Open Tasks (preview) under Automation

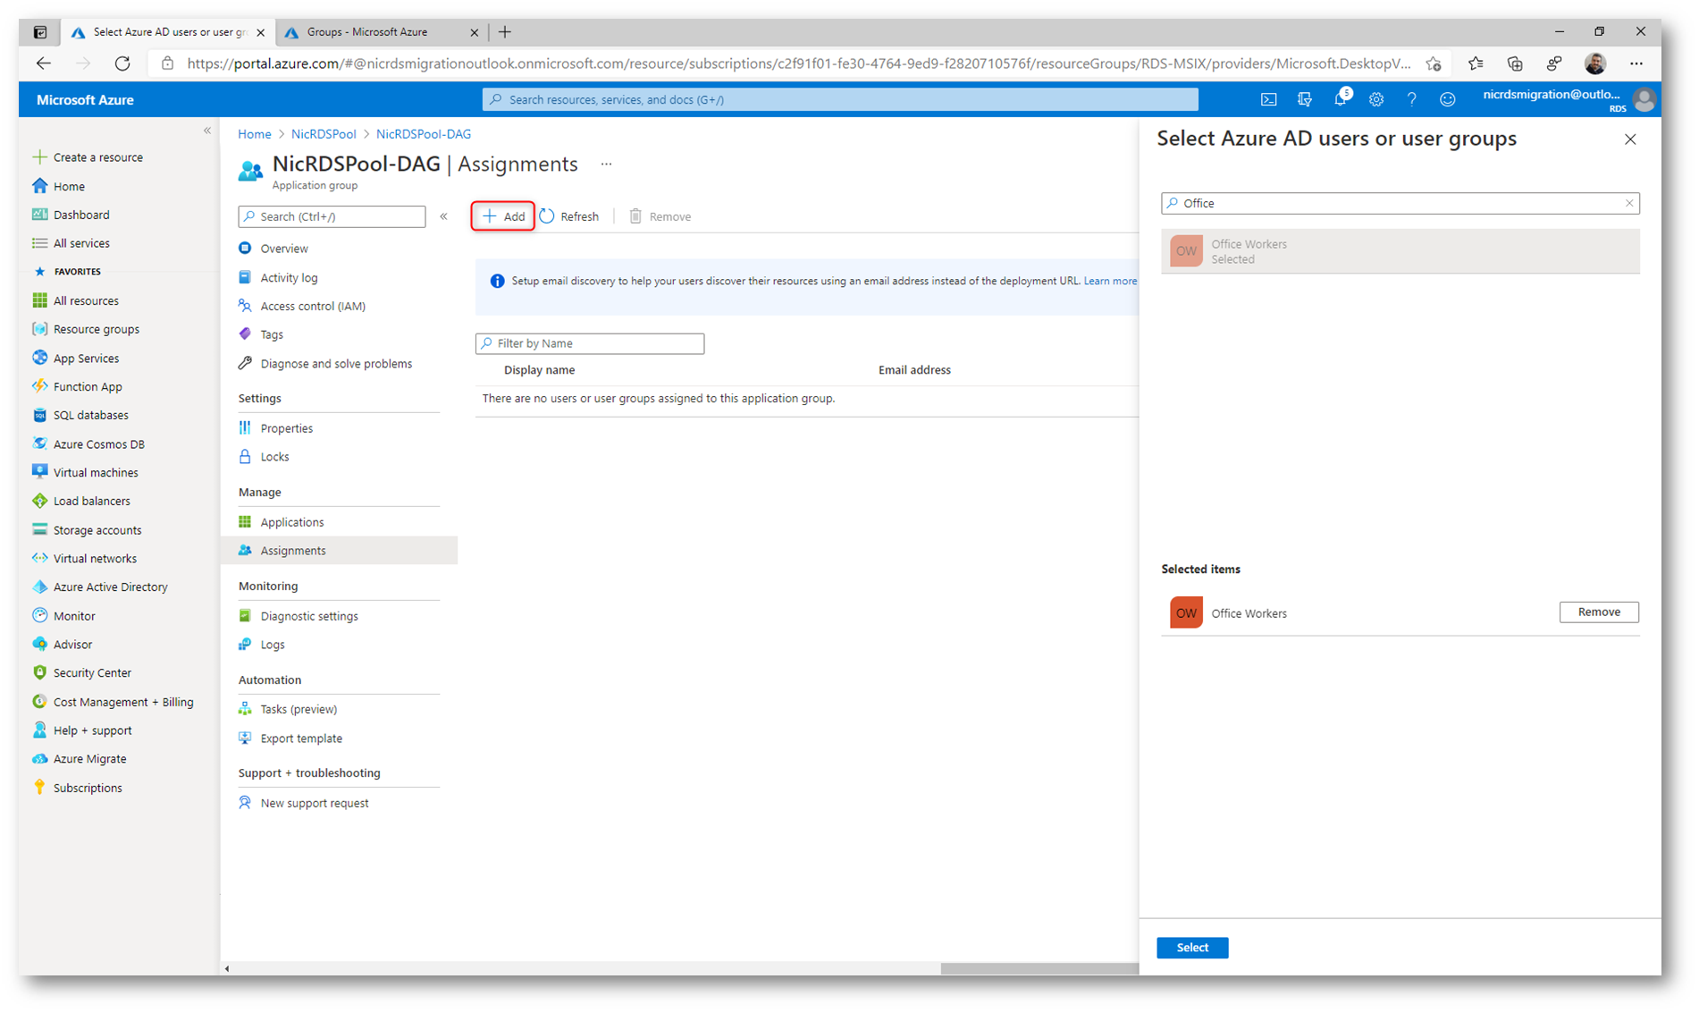[x=299, y=709]
